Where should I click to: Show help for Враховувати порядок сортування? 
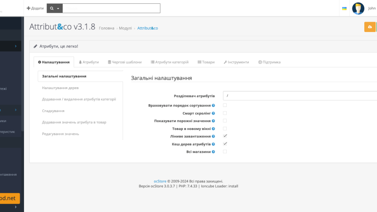pyautogui.click(x=213, y=106)
